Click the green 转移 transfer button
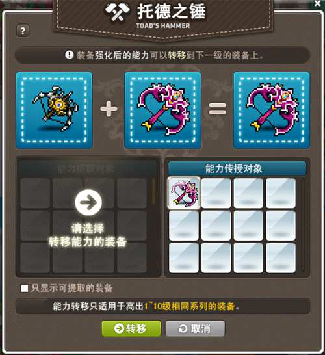 [x=131, y=328]
